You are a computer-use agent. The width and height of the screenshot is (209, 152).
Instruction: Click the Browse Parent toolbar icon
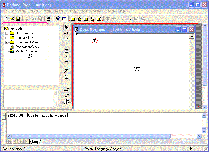pos(108,19)
